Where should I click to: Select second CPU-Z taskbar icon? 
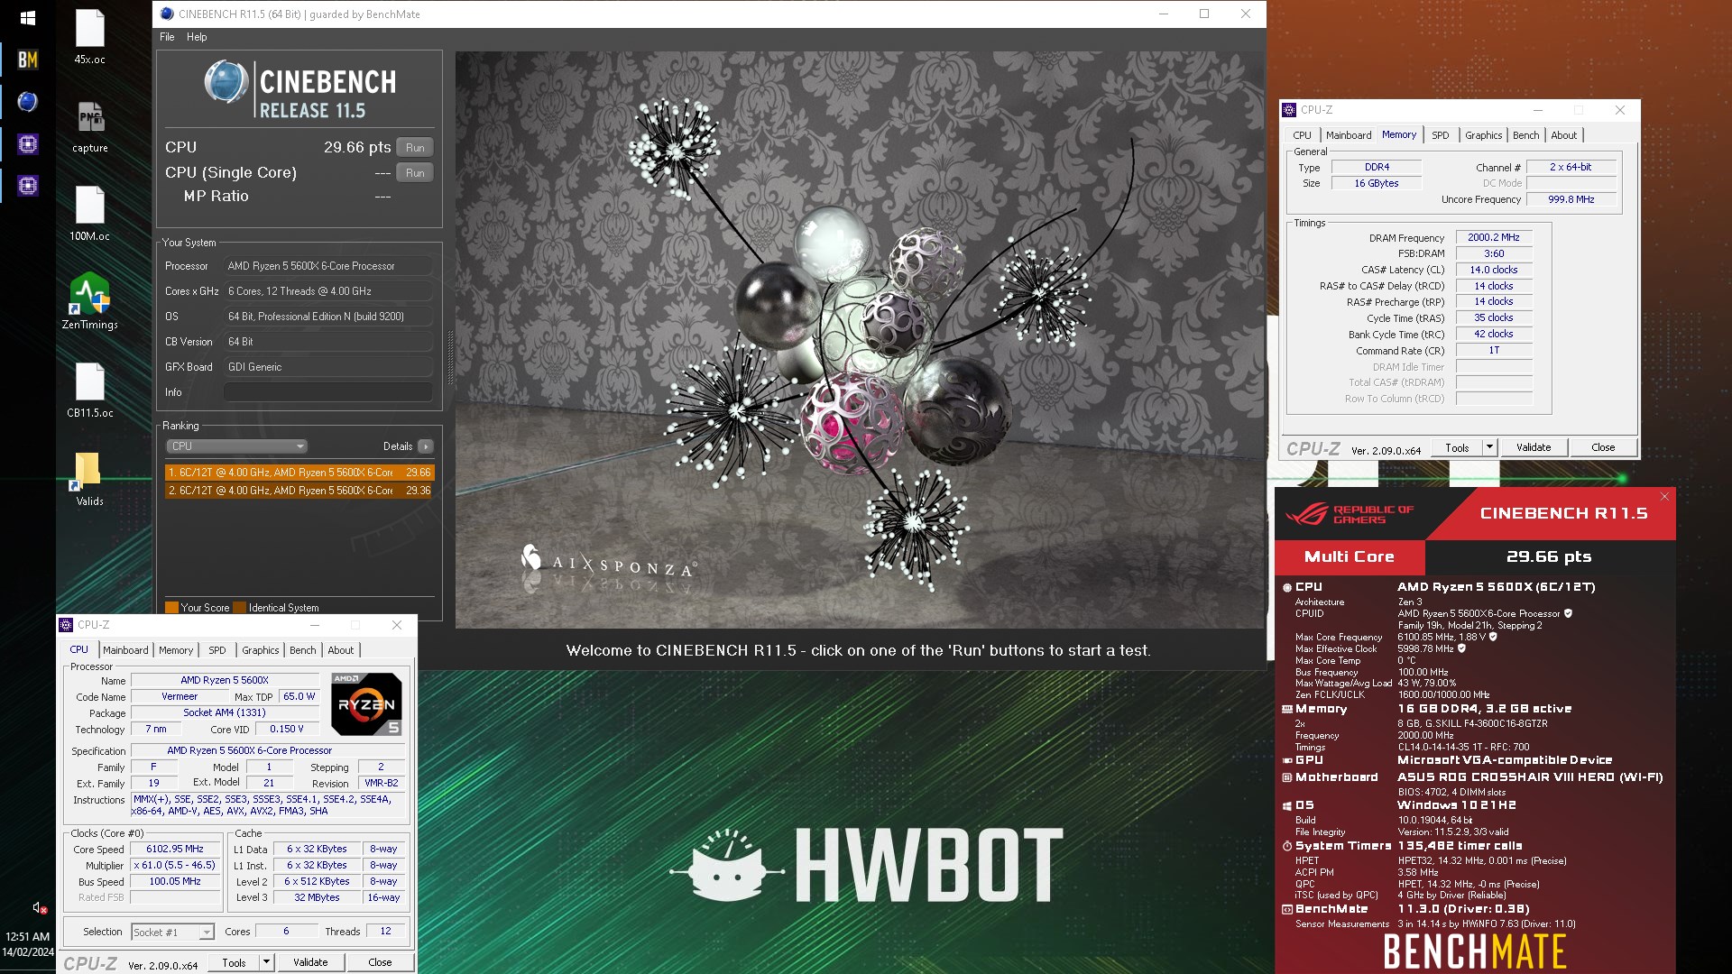(27, 186)
